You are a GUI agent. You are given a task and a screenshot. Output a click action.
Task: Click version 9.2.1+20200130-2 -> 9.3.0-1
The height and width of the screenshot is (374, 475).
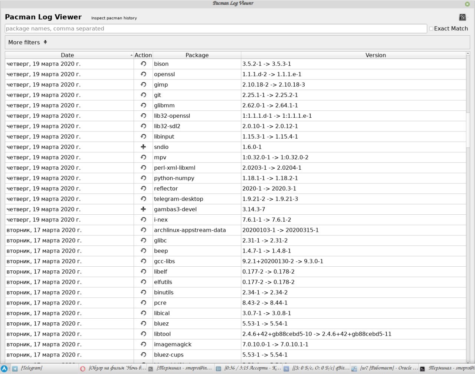point(283,261)
